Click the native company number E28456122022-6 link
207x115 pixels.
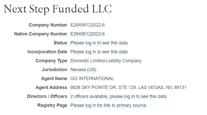pyautogui.click(x=88, y=34)
